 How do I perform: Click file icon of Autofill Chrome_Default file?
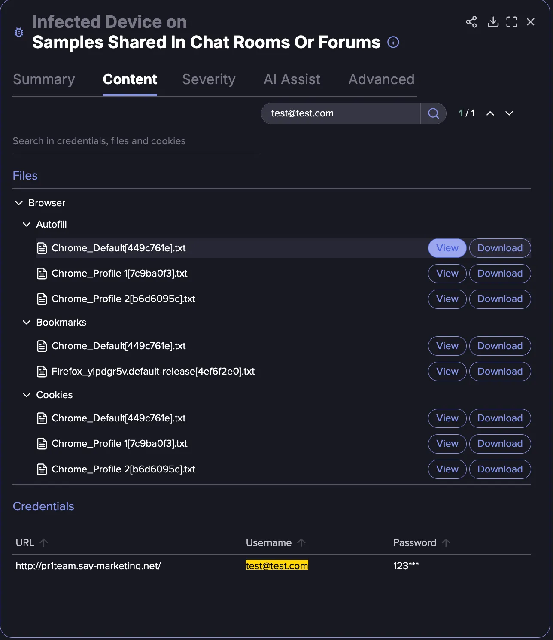(42, 248)
